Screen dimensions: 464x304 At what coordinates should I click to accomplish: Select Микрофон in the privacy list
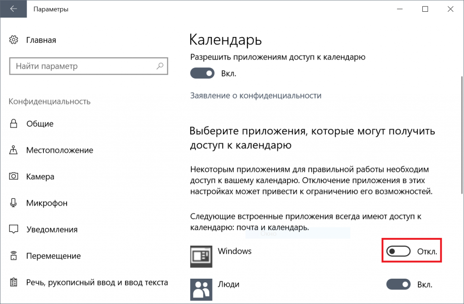coord(47,203)
